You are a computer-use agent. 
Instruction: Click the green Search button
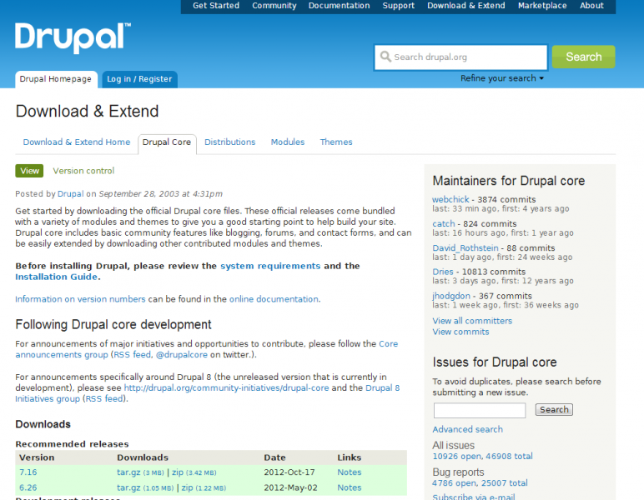583,57
